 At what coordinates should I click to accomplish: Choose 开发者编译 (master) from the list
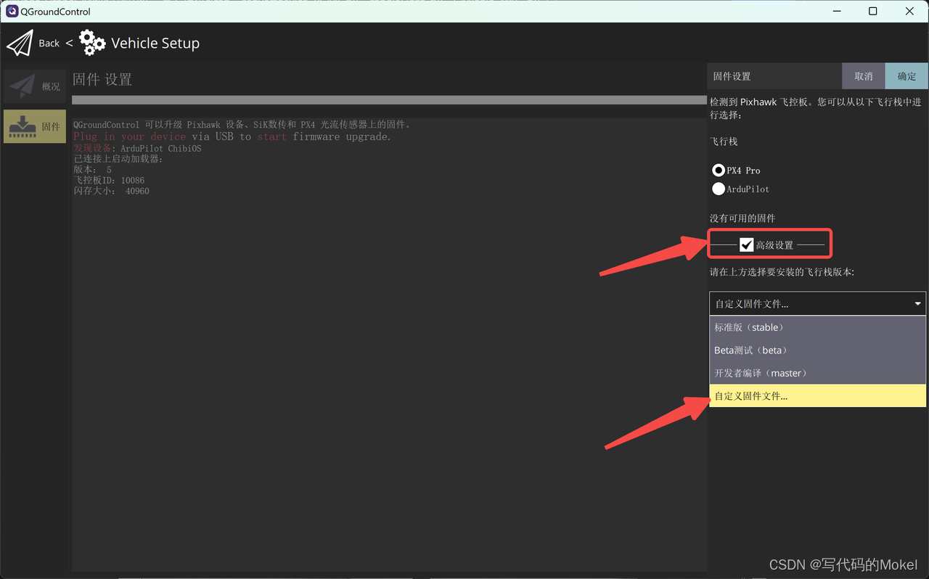[x=817, y=373]
